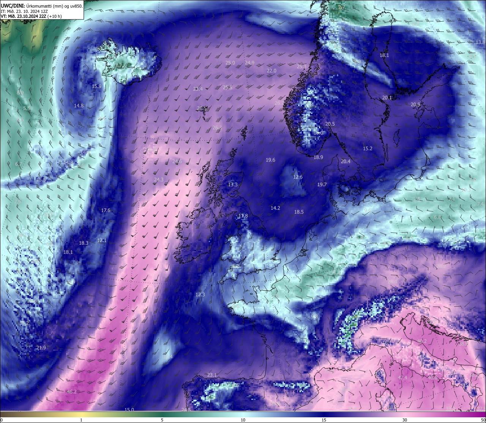
Task: Click the 20.1 value over the Gulf of Bothnia
Action: [x=387, y=97]
